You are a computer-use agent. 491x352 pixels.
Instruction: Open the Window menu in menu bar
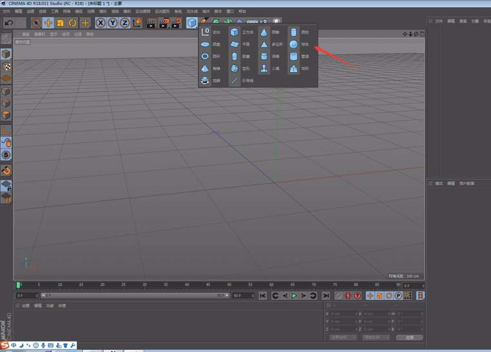230,12
